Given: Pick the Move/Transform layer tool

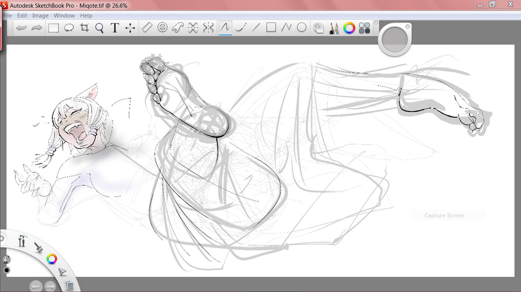Looking at the screenshot, I should (130, 28).
